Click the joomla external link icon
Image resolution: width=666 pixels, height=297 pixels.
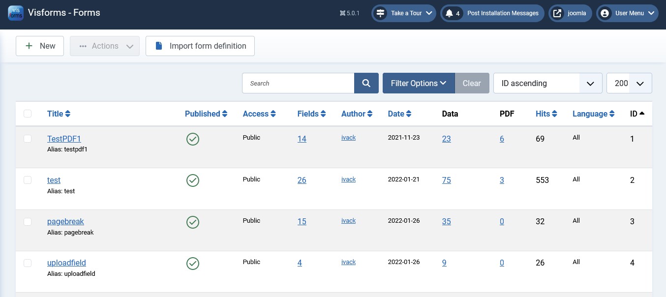[557, 13]
